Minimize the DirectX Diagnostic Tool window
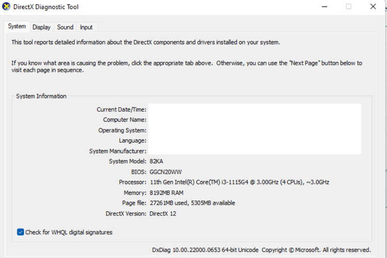The width and height of the screenshot is (387, 258). [324, 7]
